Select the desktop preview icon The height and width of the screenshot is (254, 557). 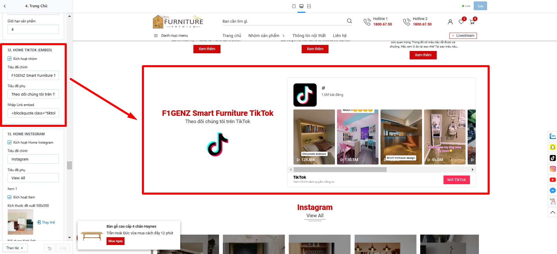301,6
